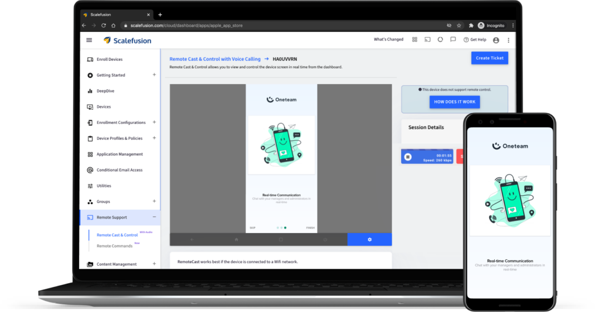Click SKIP in the mirrored device screen

[252, 228]
